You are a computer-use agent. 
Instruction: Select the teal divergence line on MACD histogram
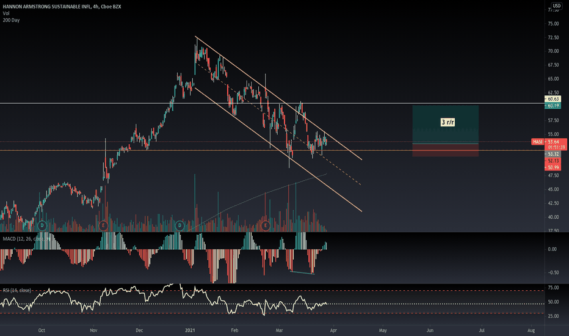[302, 272]
